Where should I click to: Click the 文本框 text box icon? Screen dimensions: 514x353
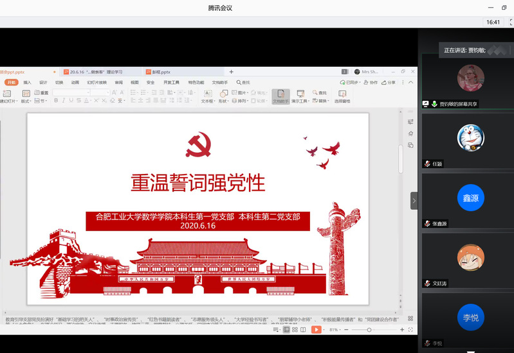click(x=207, y=96)
